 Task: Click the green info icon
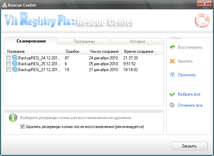tap(13, 118)
